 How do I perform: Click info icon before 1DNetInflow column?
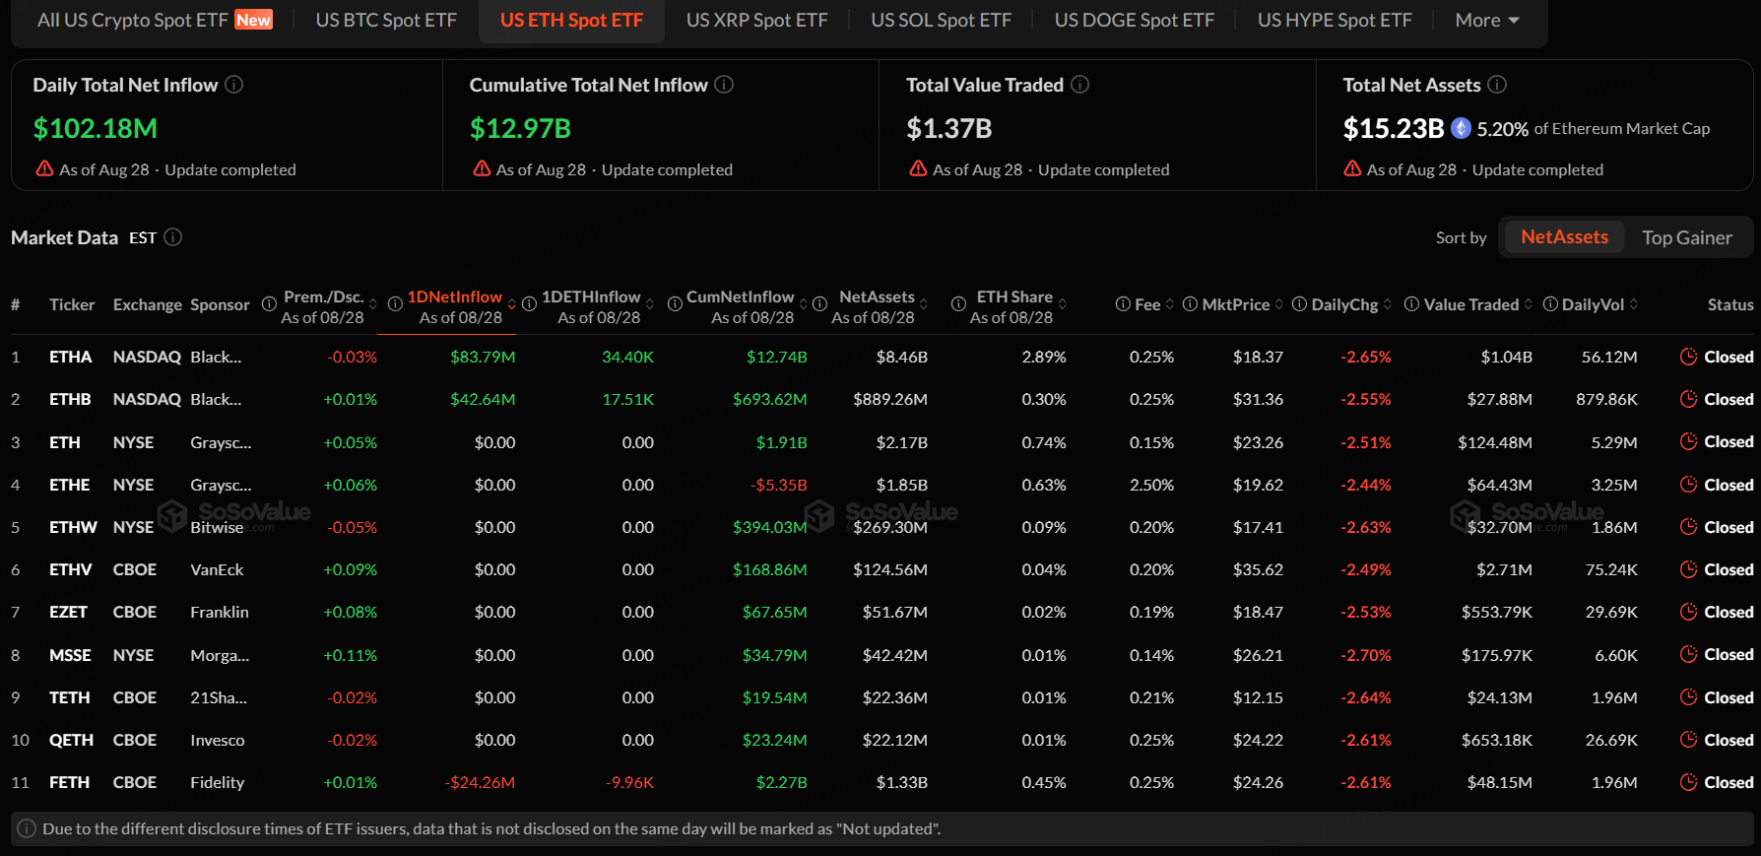(x=395, y=304)
